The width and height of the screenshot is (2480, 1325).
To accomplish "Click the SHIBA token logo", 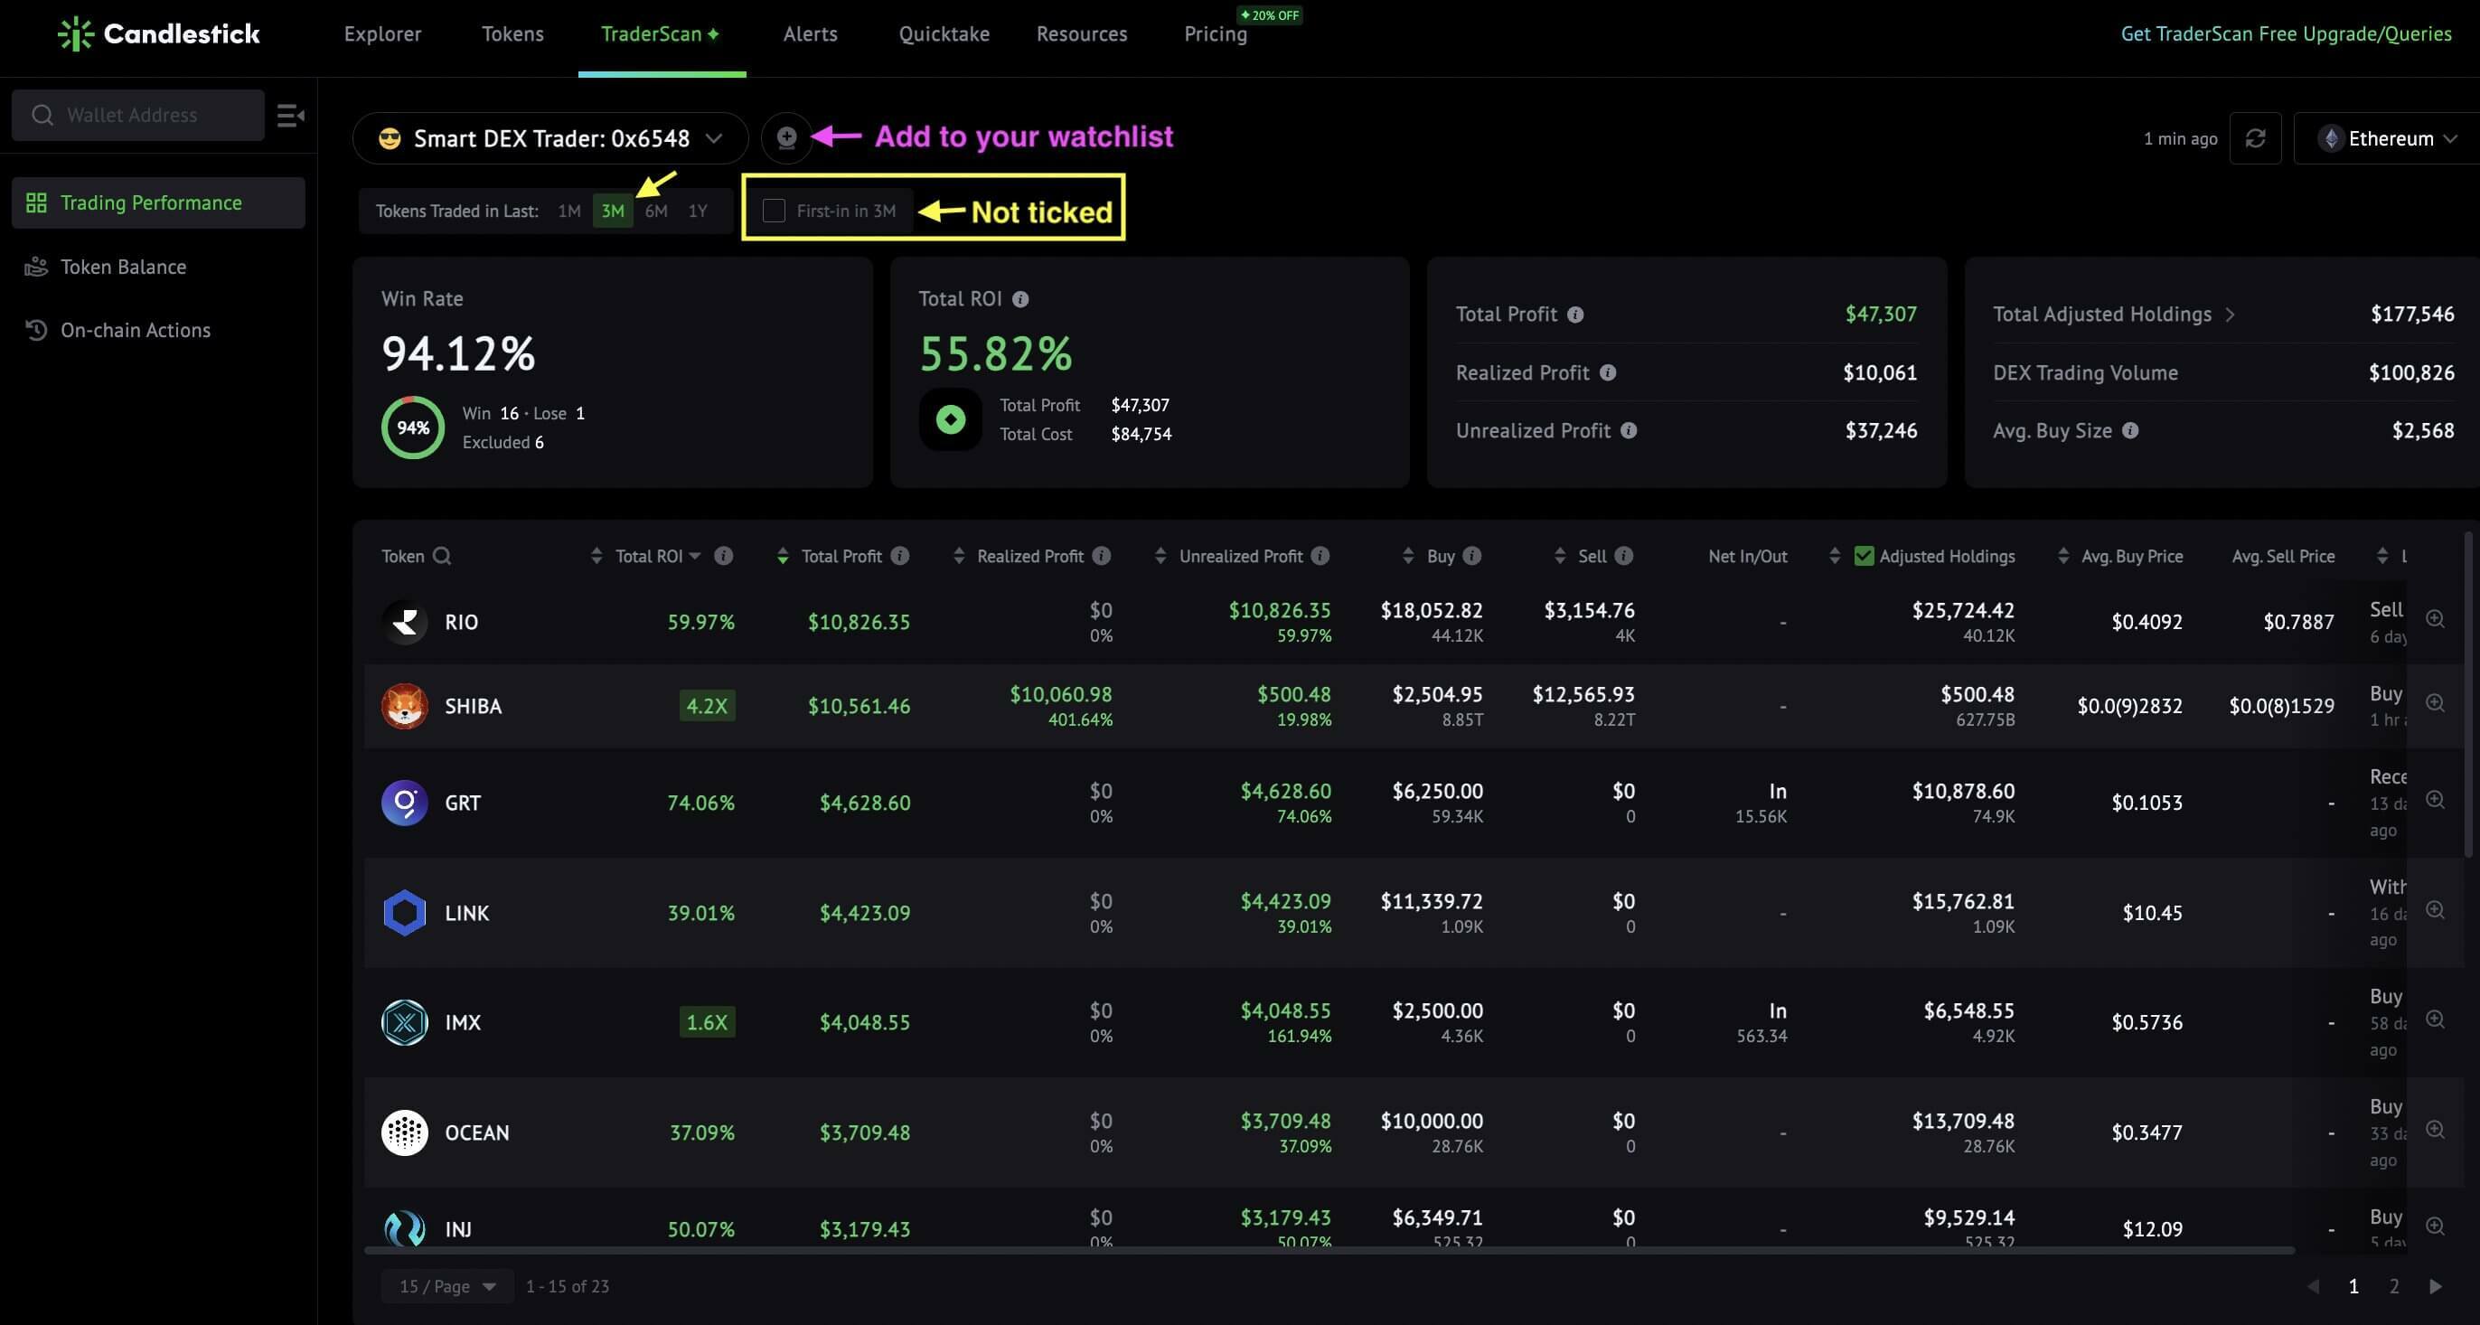I will (404, 706).
